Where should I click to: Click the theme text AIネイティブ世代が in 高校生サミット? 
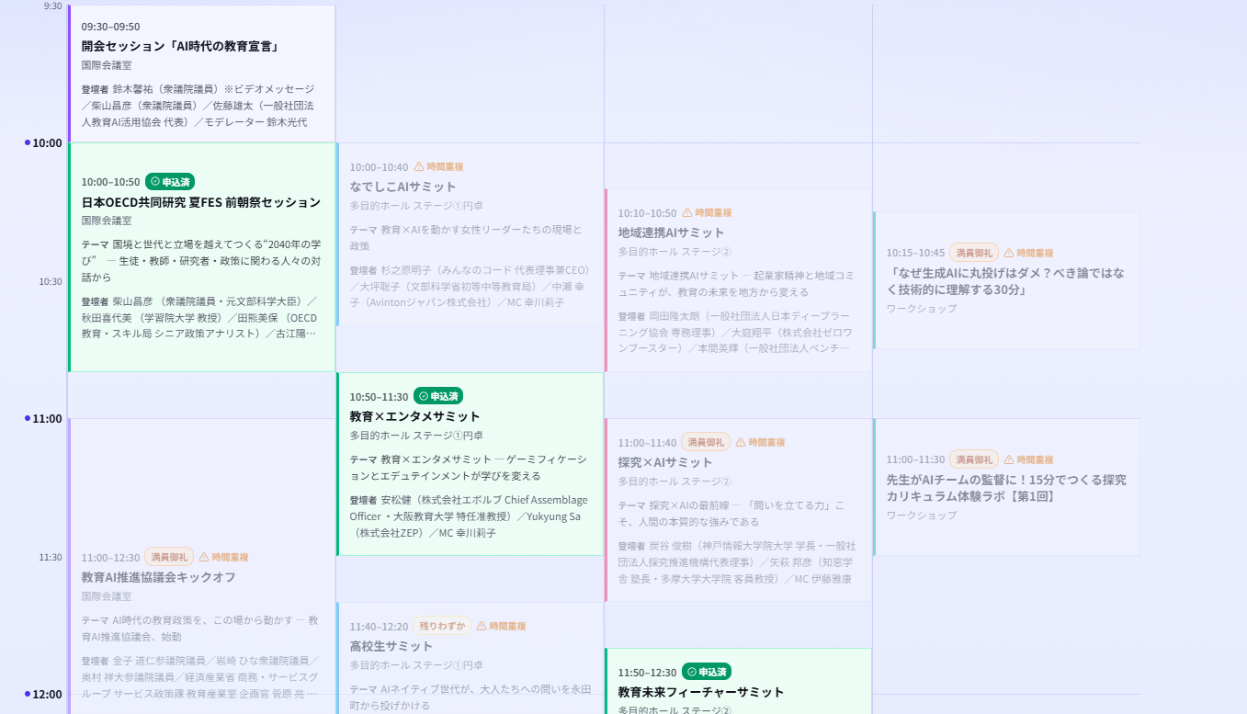(x=470, y=697)
